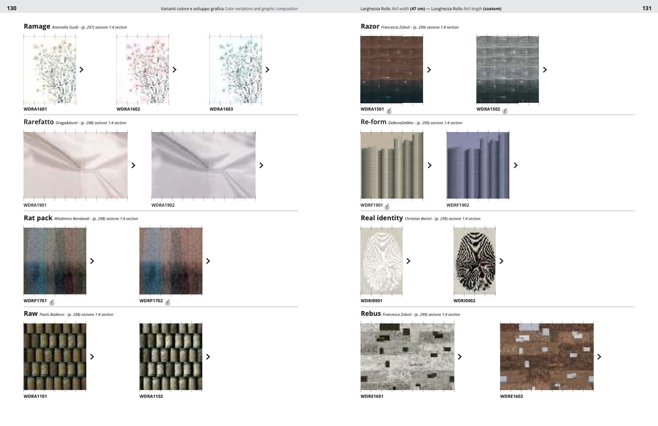Viewport: 658px width, 426px height.
Task: Click the arrow right of Ramage WDRA1601 thumbnail
Action: [x=82, y=69]
